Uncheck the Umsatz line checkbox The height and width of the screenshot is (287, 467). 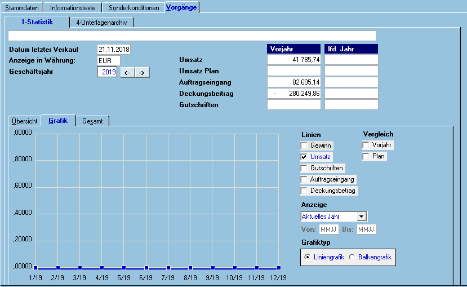coord(304,157)
